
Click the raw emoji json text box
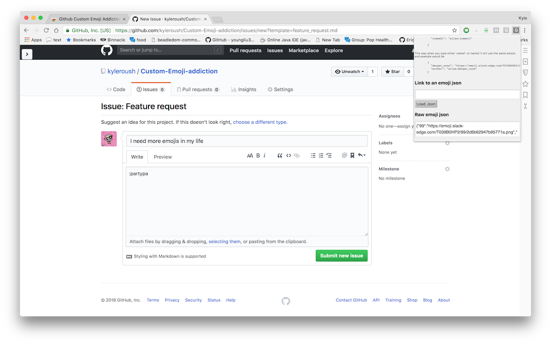pyautogui.click(x=467, y=129)
